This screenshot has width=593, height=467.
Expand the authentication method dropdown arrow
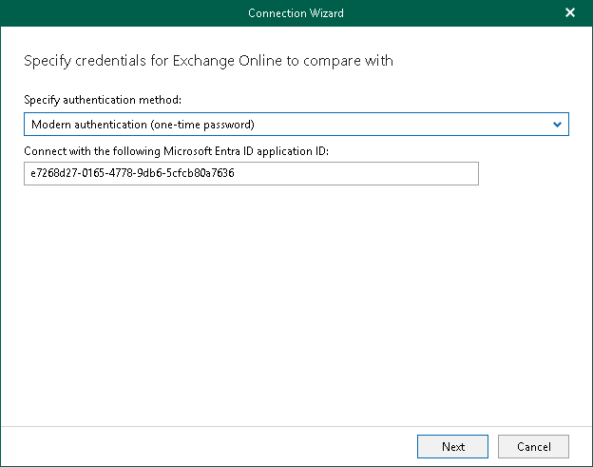point(557,125)
